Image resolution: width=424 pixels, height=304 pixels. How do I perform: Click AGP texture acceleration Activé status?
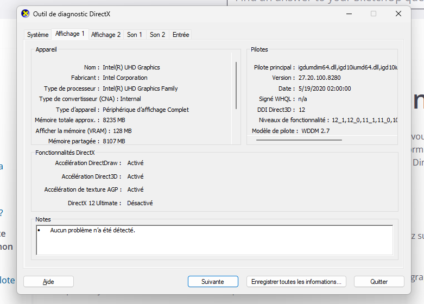pos(135,189)
